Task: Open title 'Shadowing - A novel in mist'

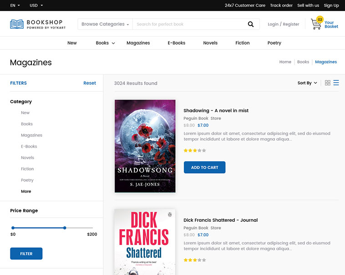Action: pos(216,110)
